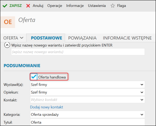Click the green ZAPISZ checkmark icon
The image size is (156, 126).
[x=5, y=6]
